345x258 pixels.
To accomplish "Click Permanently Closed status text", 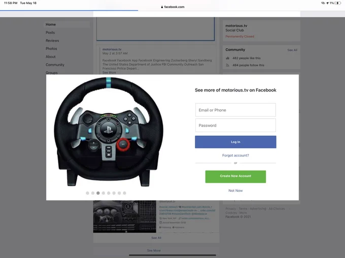I will point(239,36).
